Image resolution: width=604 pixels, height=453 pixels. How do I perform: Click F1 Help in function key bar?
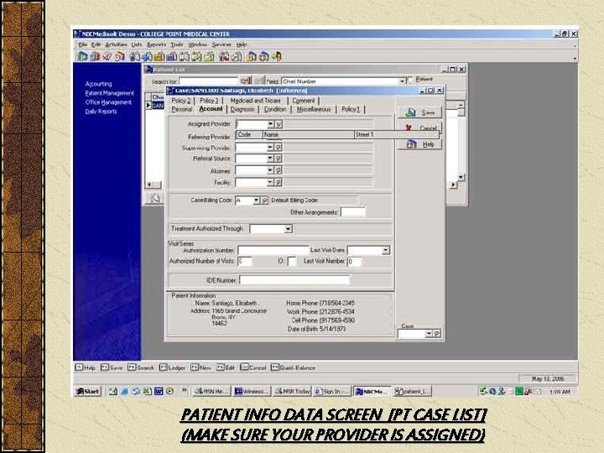85,367
